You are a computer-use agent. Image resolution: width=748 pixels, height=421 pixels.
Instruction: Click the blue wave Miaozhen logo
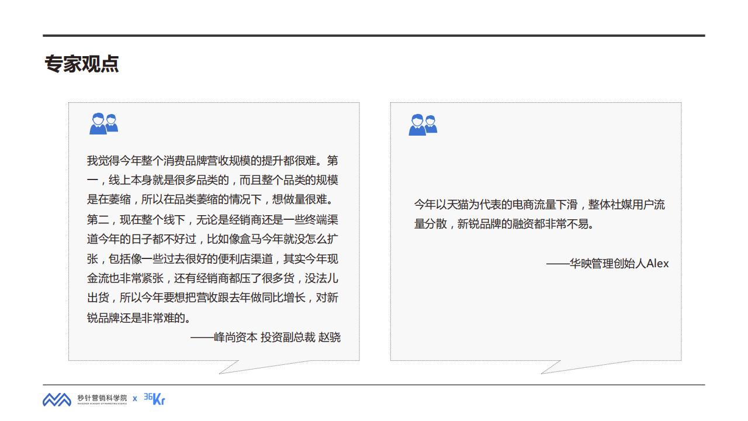point(57,399)
